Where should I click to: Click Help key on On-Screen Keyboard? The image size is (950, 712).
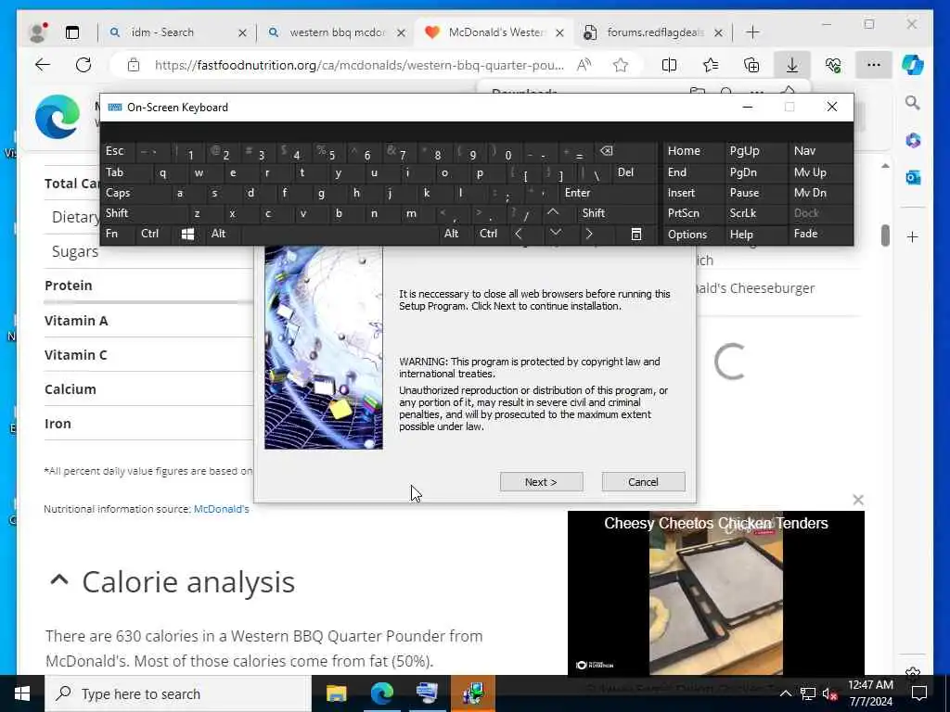click(x=741, y=235)
